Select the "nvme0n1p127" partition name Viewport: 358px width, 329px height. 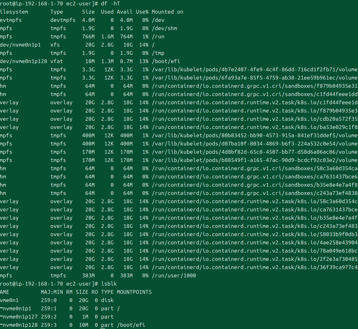click(x=20, y=317)
